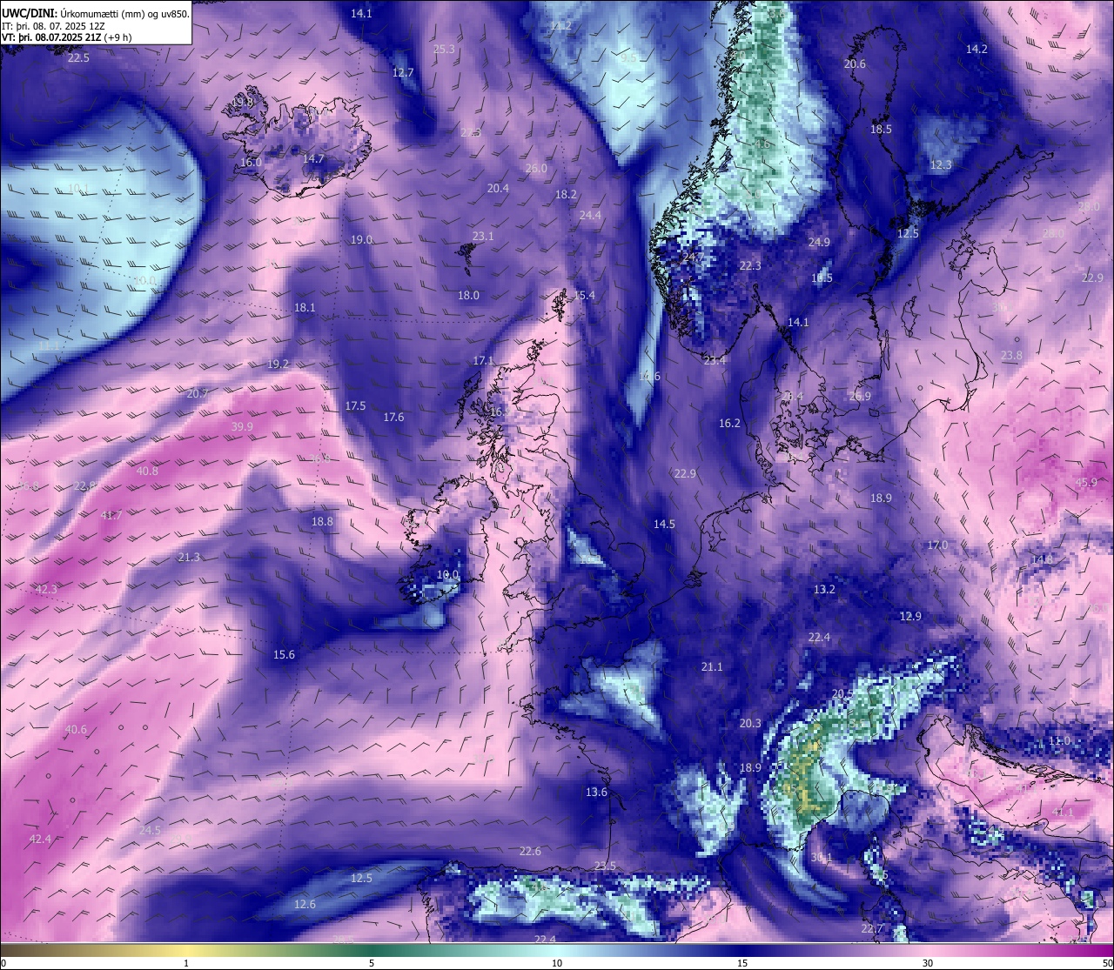Click the 20.4 value on the map
This screenshot has width=1114, height=970.
tap(498, 189)
